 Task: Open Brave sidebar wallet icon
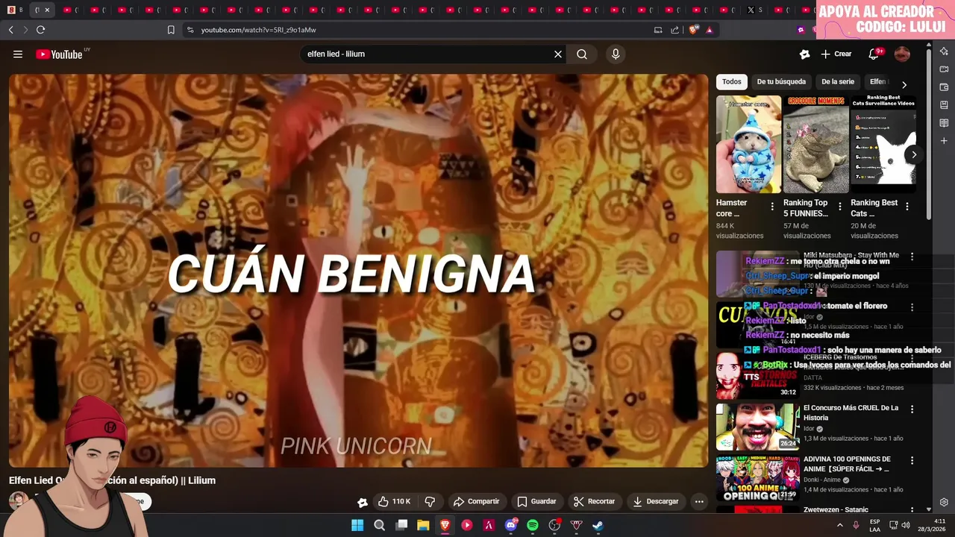pyautogui.click(x=944, y=87)
